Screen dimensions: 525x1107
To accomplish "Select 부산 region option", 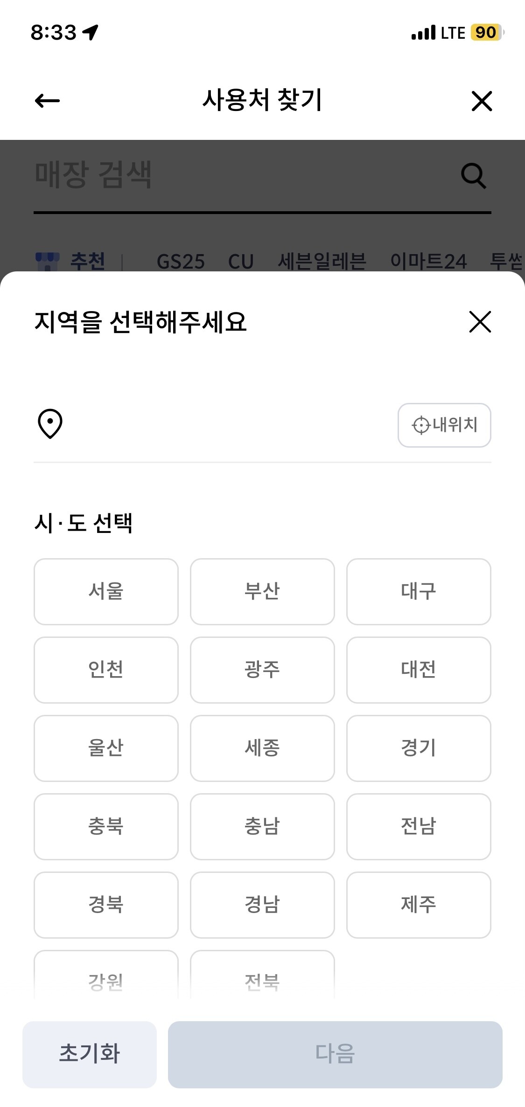I will coord(262,591).
